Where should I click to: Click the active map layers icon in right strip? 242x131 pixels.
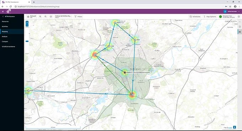[240, 32]
